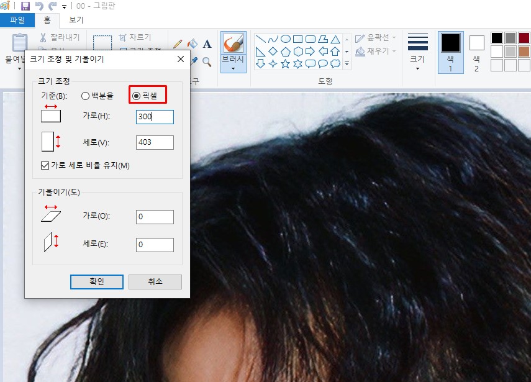Choose the Polygon shape
The height and width of the screenshot is (382, 531).
323,39
